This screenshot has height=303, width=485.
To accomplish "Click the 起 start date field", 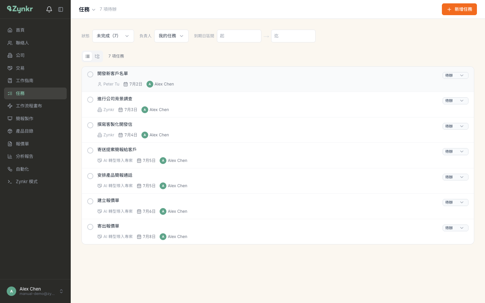I will click(x=239, y=36).
